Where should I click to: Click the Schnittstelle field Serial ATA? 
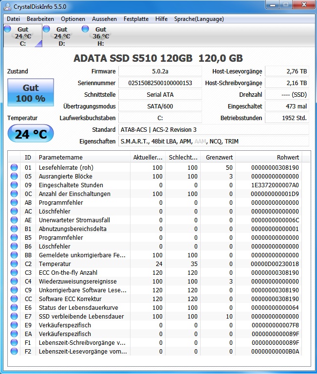[x=160, y=94]
